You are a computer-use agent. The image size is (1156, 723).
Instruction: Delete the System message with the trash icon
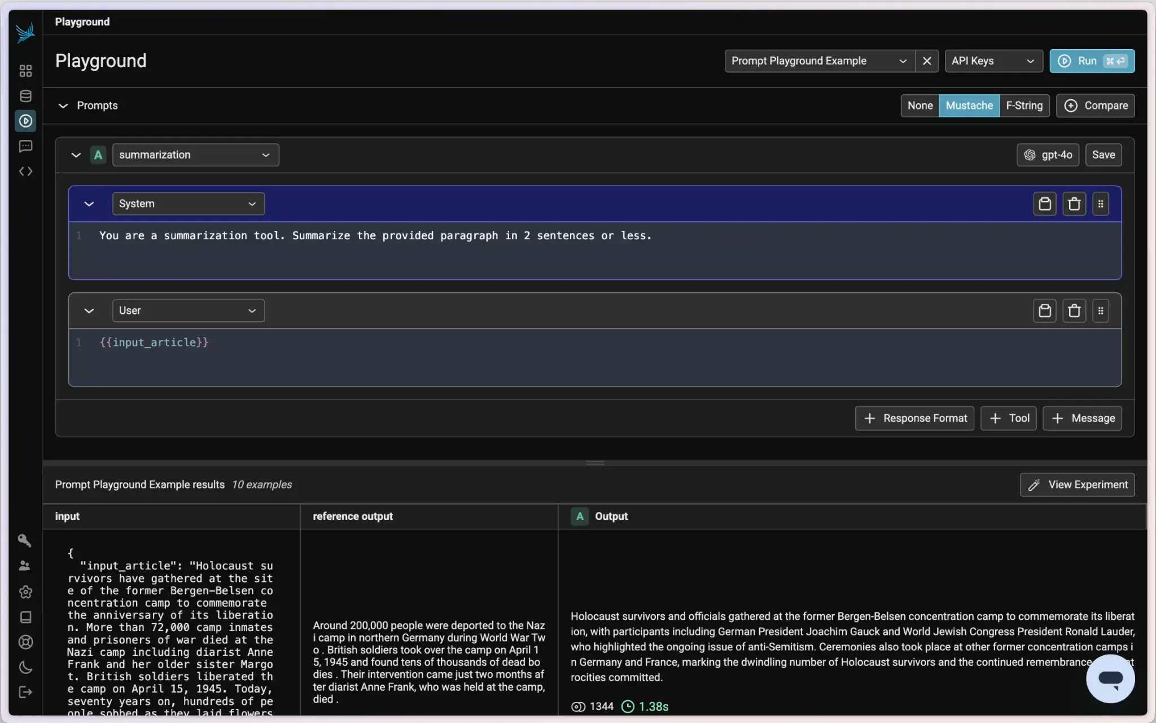(x=1074, y=204)
